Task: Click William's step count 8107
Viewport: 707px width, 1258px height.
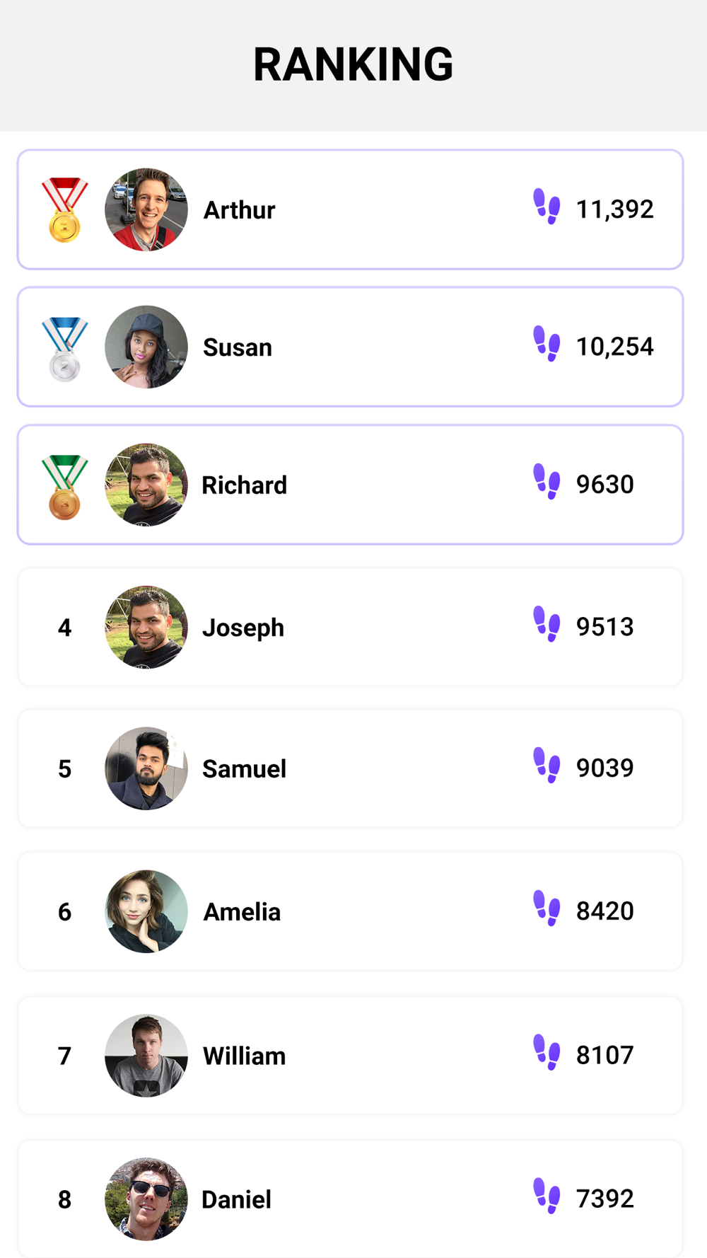Action: tap(605, 1055)
